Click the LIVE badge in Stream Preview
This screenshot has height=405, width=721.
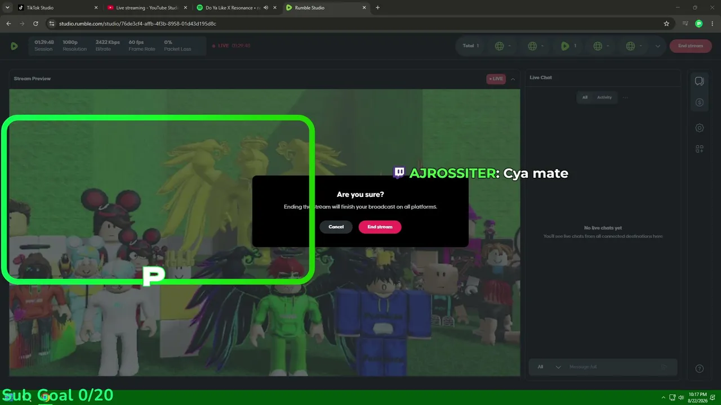pyautogui.click(x=496, y=79)
